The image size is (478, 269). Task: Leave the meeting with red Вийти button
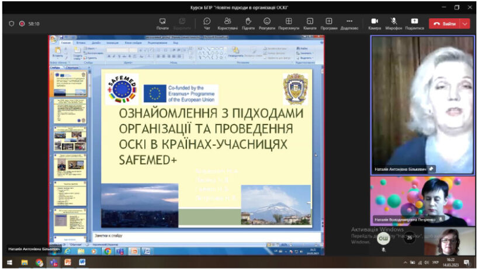coord(444,24)
